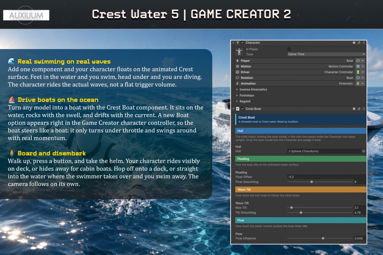This screenshot has height=255, width=383.
Task: Expand the Footsteps section
Action: pyautogui.click(x=237, y=95)
